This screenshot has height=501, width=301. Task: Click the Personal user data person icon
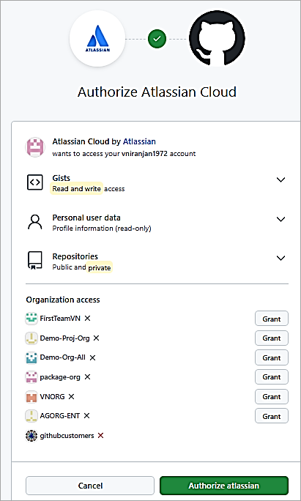tap(35, 222)
